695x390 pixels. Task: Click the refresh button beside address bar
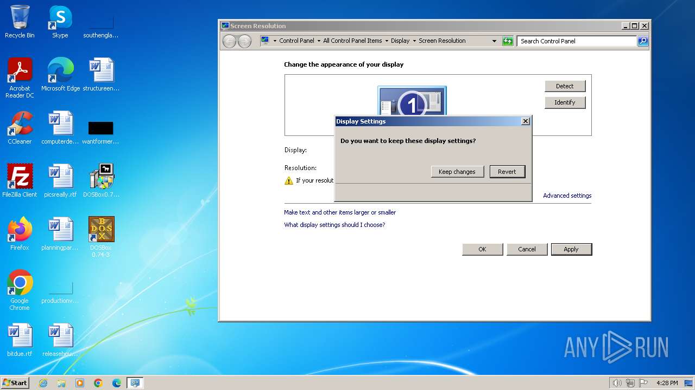508,41
